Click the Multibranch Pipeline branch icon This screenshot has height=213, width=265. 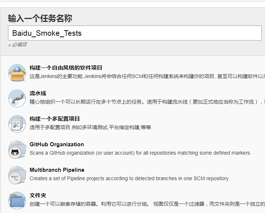coord(17,175)
